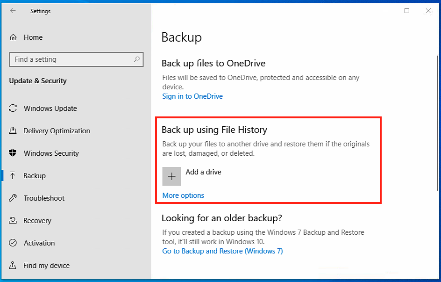Maximize the Settings window
Image resolution: width=441 pixels, height=282 pixels.
(407, 11)
